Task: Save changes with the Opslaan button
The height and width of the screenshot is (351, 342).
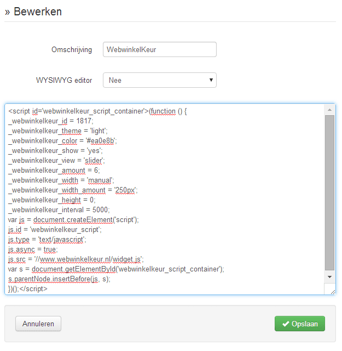Action: tap(299, 324)
